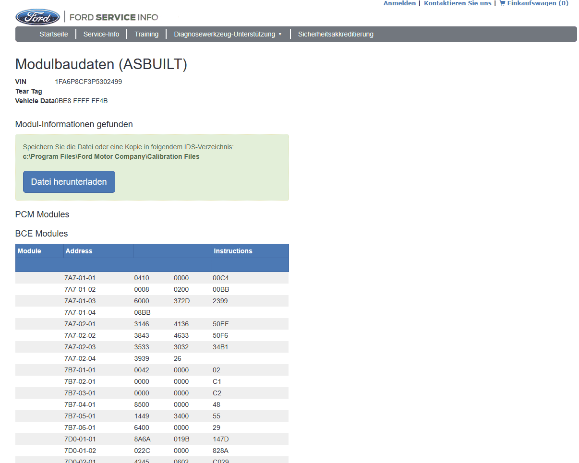Click the Anmelden link

pyautogui.click(x=399, y=3)
